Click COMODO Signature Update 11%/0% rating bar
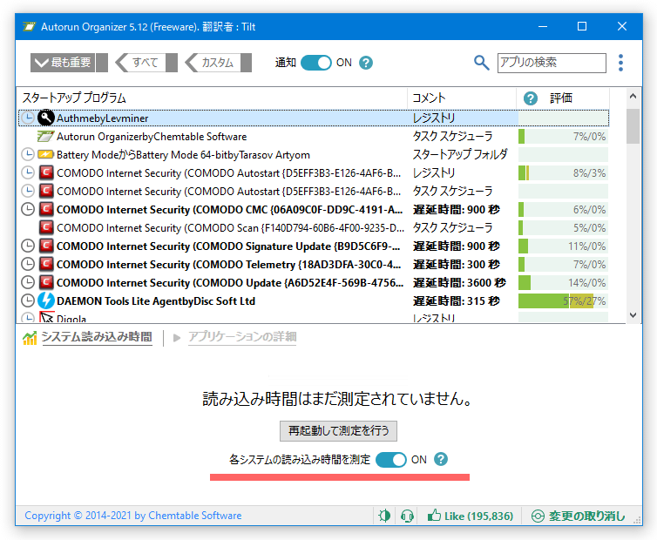 (563, 246)
